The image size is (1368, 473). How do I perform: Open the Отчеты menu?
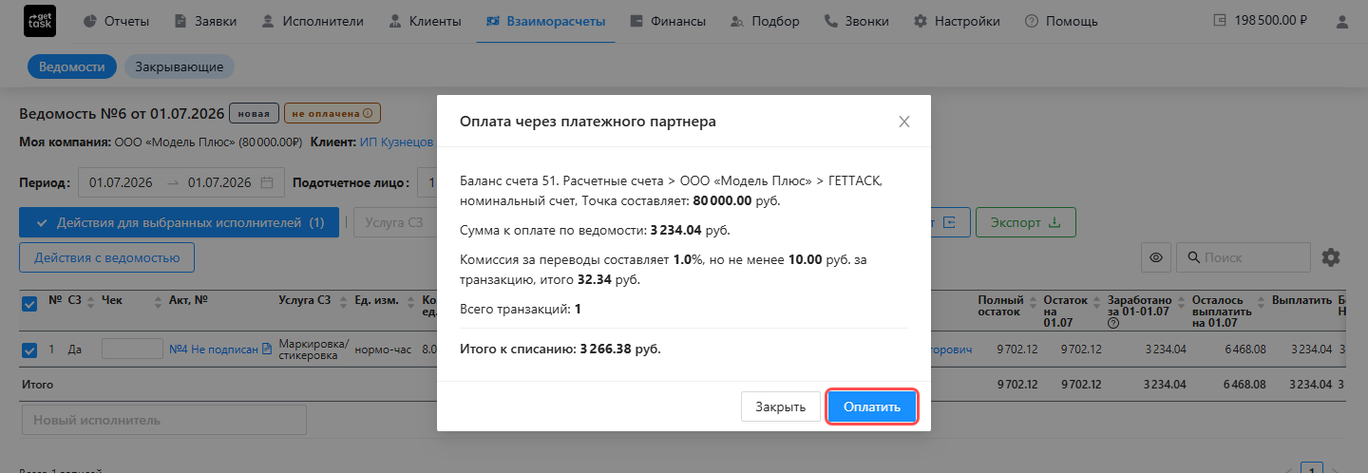116,21
